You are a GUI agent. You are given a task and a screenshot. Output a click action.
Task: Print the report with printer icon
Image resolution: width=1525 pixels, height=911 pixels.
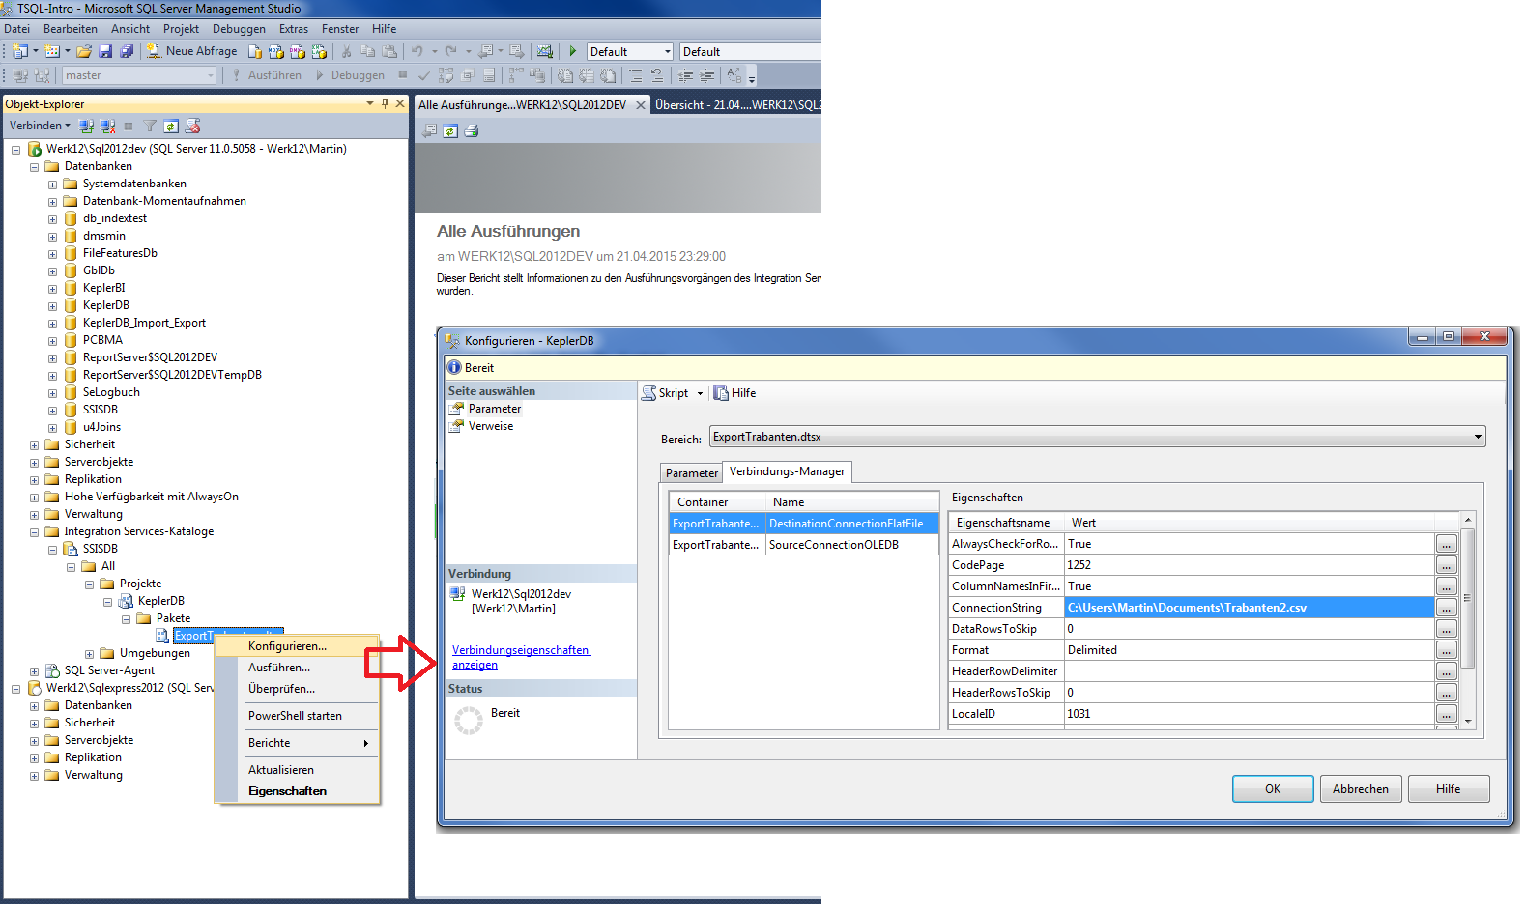click(x=472, y=130)
